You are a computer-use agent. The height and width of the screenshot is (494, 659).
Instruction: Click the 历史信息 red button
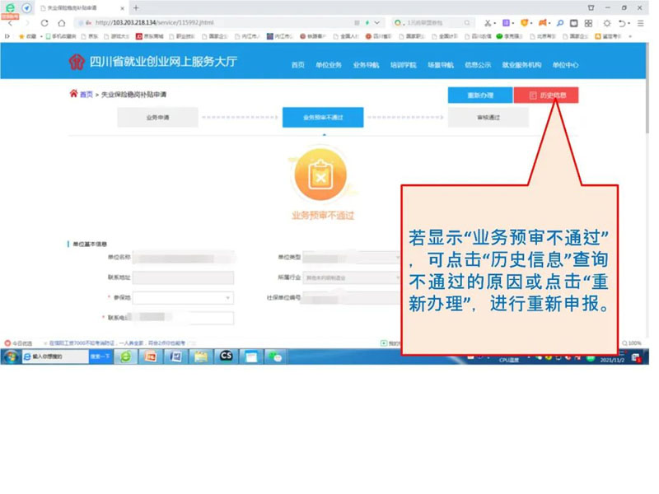[x=546, y=96]
